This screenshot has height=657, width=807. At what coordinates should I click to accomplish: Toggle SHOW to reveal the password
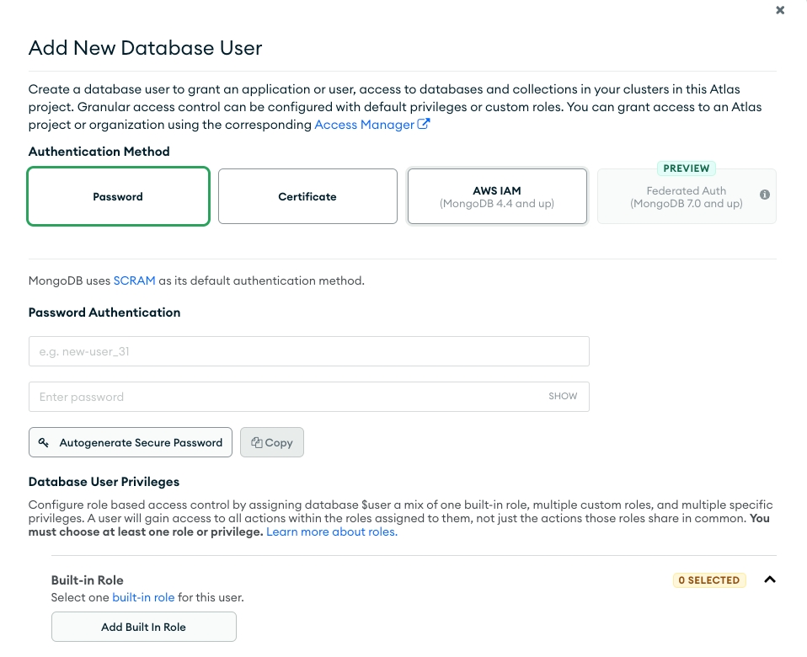pos(563,396)
